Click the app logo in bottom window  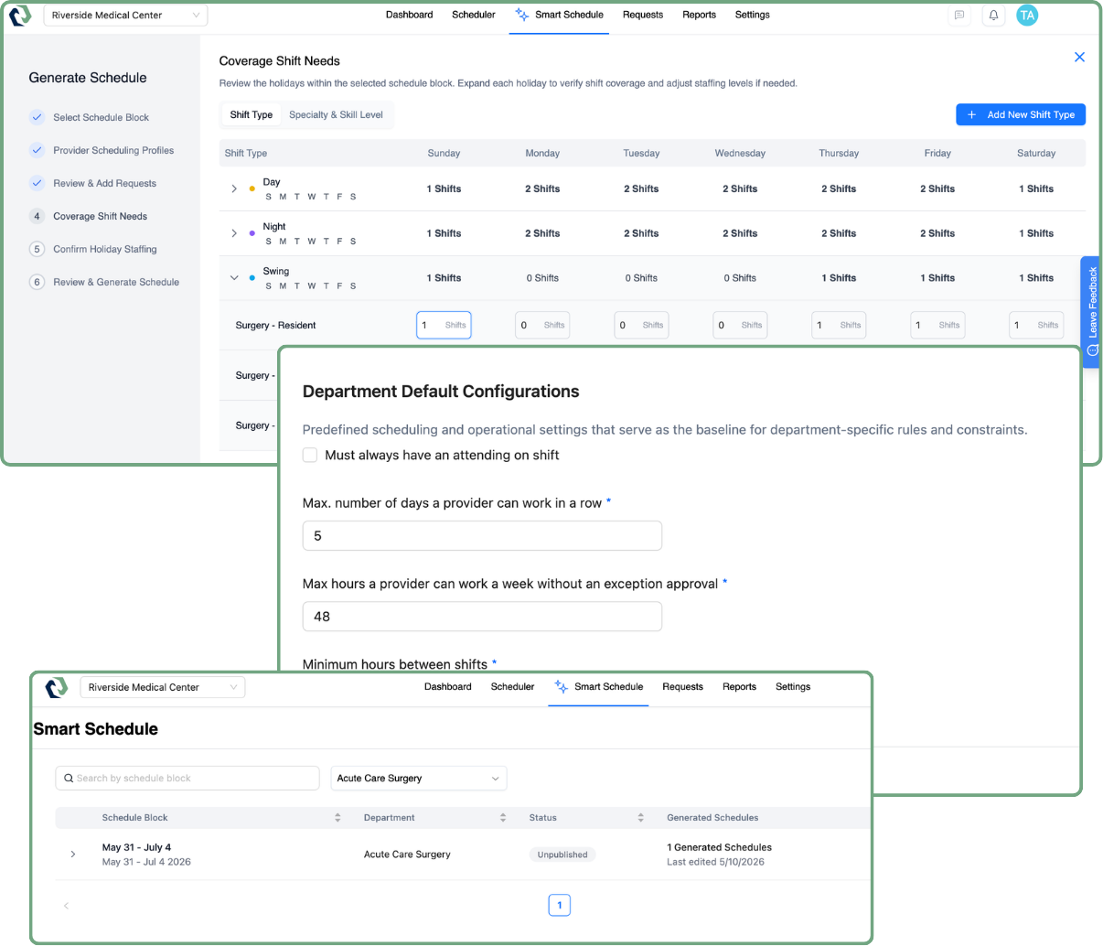[57, 687]
